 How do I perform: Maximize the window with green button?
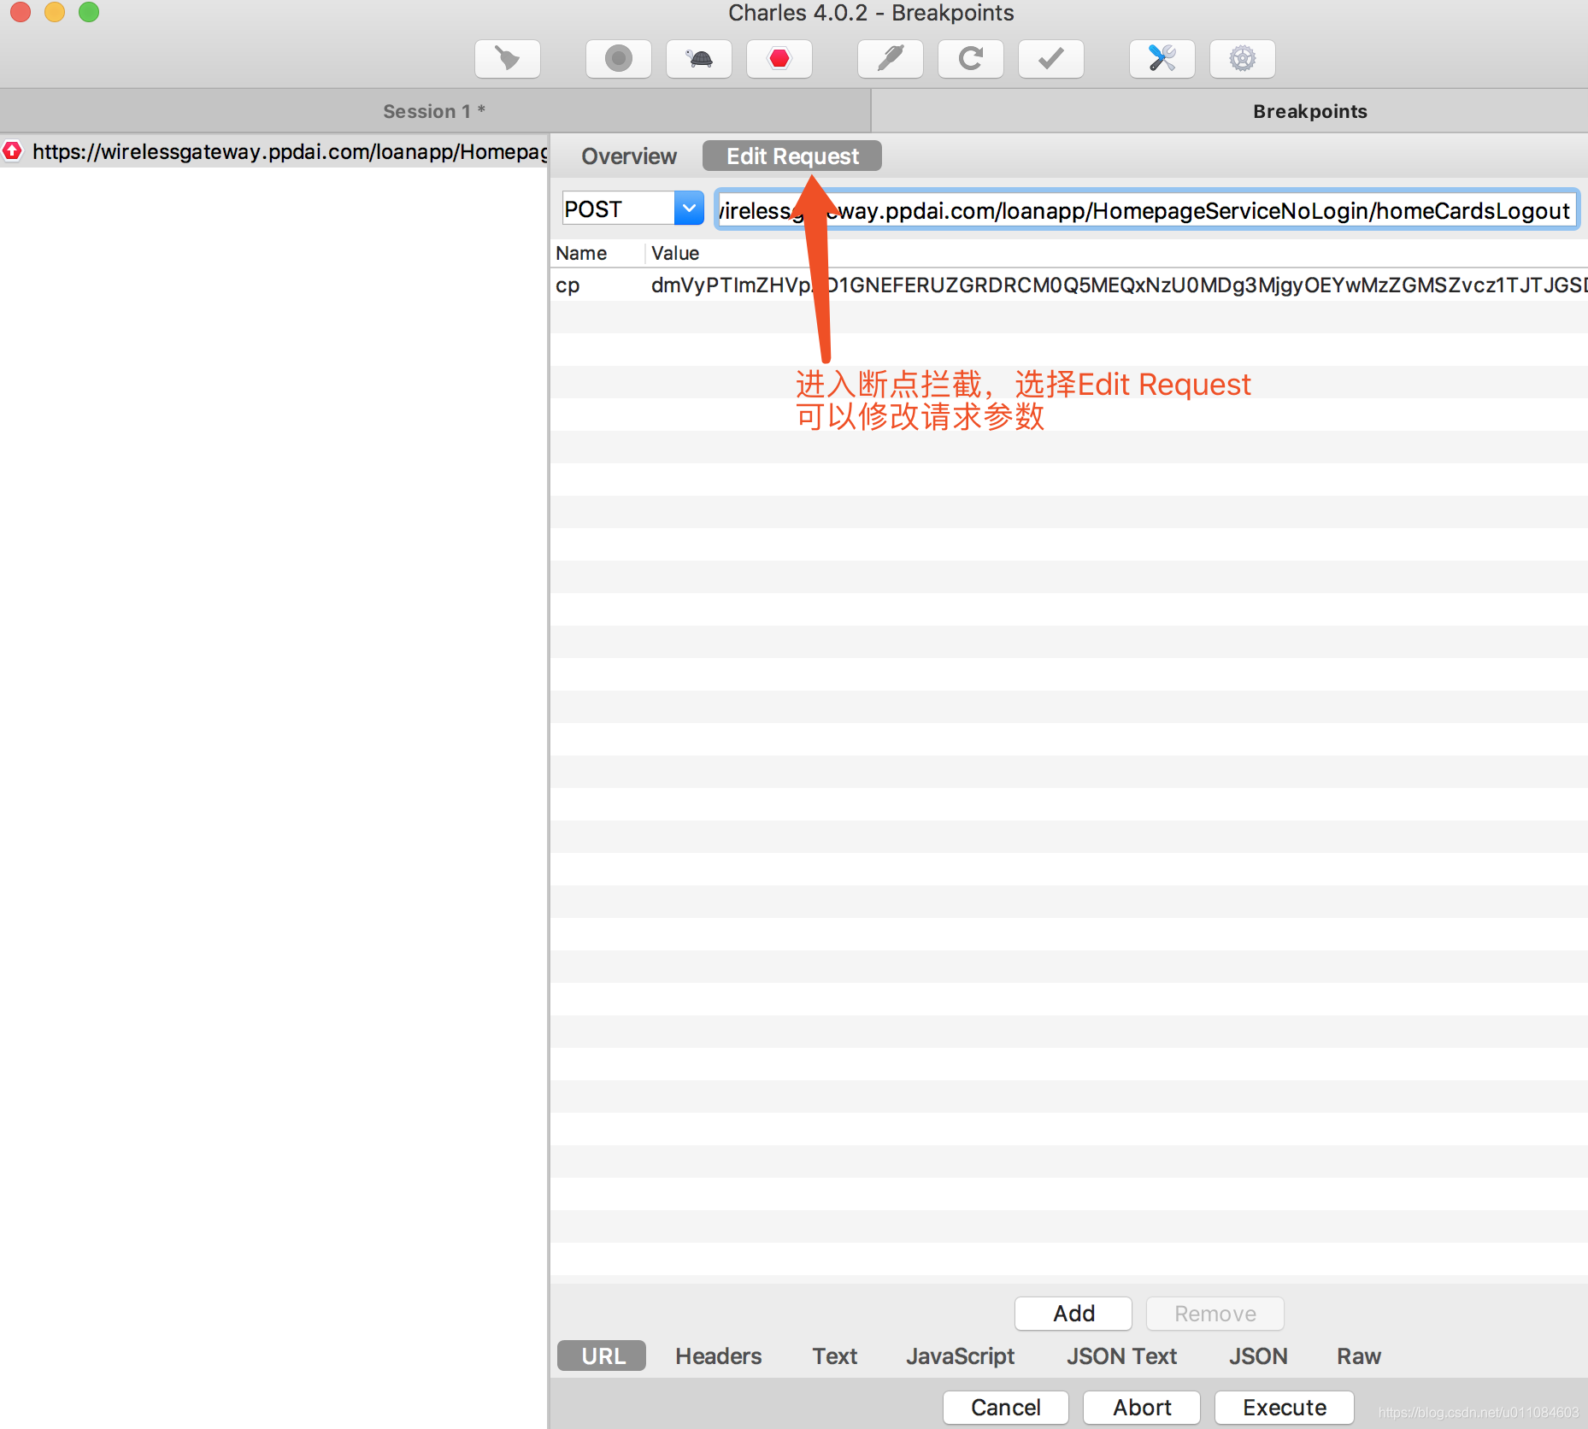89,12
